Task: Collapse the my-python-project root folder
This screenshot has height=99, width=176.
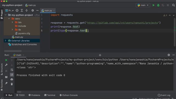Action: [5, 15]
